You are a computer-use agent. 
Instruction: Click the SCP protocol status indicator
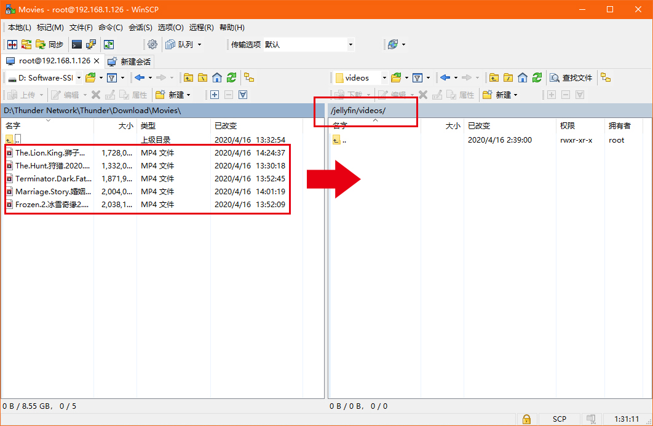[560, 419]
